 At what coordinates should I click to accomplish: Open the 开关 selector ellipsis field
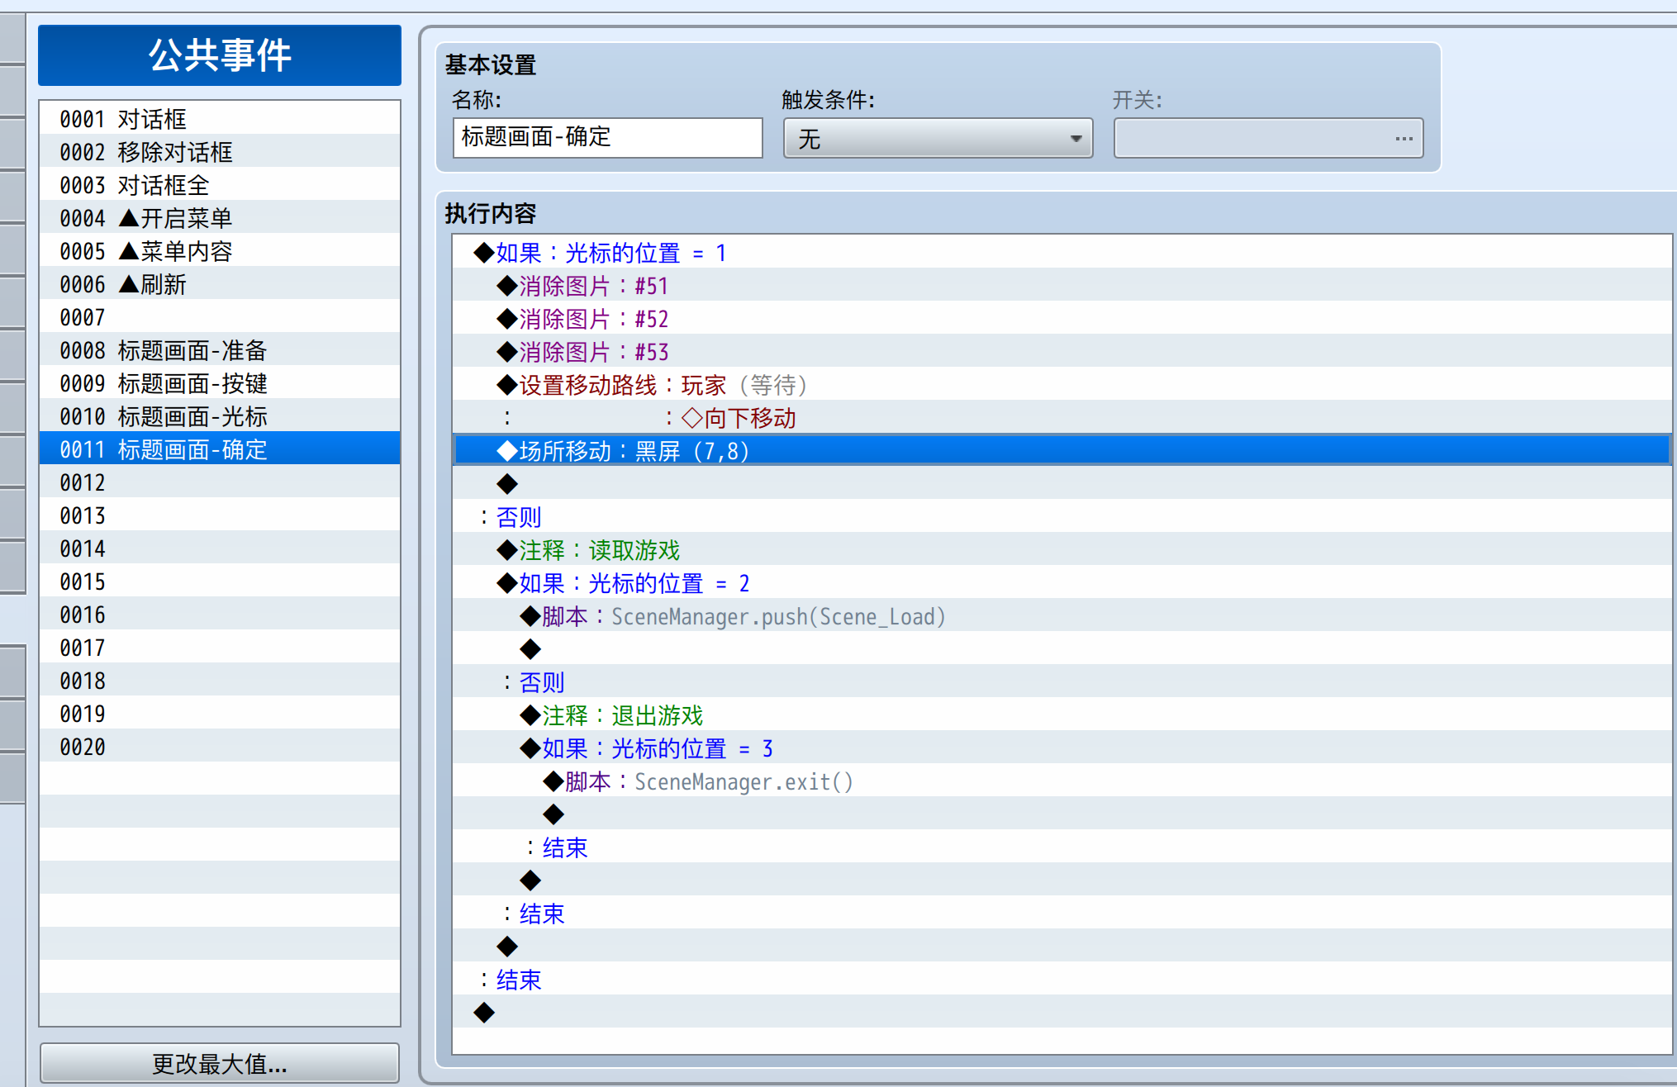(1268, 138)
